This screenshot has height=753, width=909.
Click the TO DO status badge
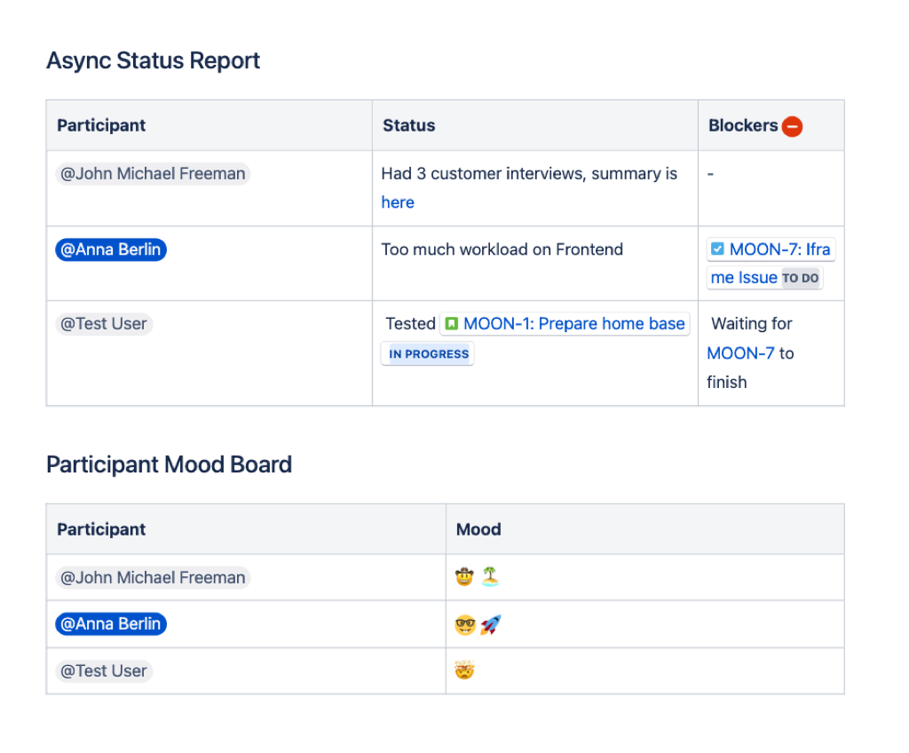pos(800,279)
